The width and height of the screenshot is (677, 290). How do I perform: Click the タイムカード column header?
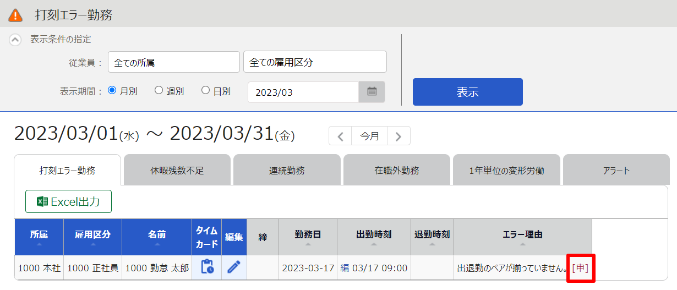[x=207, y=237]
